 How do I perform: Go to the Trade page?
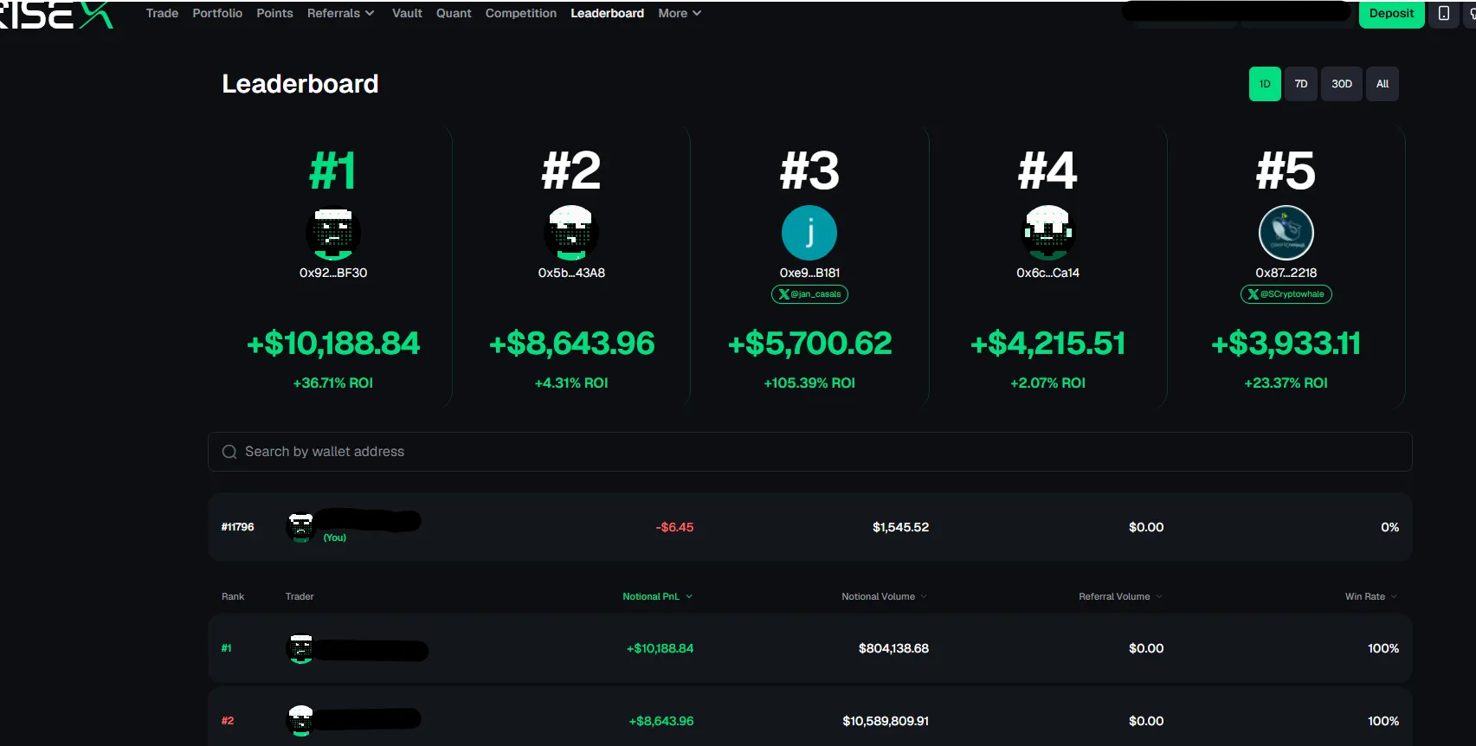[x=162, y=13]
